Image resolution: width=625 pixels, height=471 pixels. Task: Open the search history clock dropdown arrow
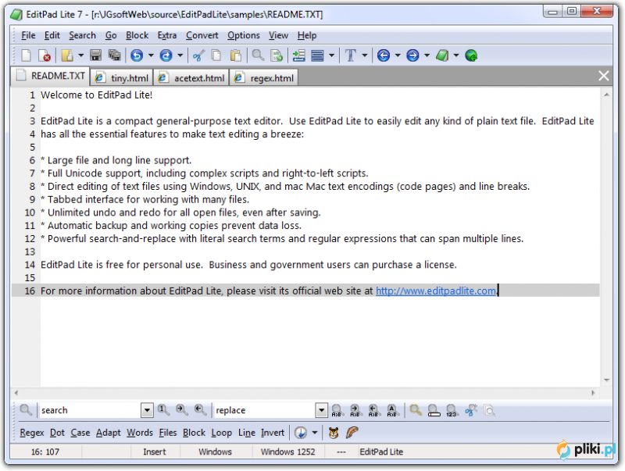(x=315, y=433)
